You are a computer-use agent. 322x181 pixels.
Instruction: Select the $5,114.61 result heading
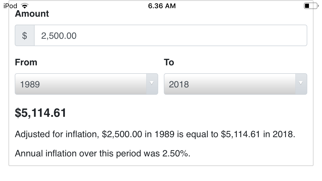pyautogui.click(x=41, y=113)
